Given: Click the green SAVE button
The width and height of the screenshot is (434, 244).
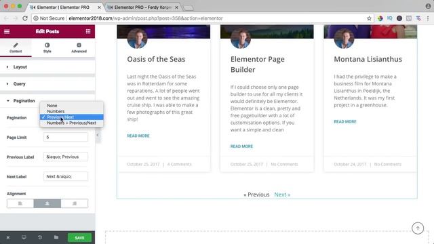Looking at the screenshot, I should click(79, 238).
